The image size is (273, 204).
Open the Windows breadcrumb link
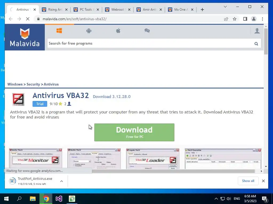pyautogui.click(x=15, y=84)
